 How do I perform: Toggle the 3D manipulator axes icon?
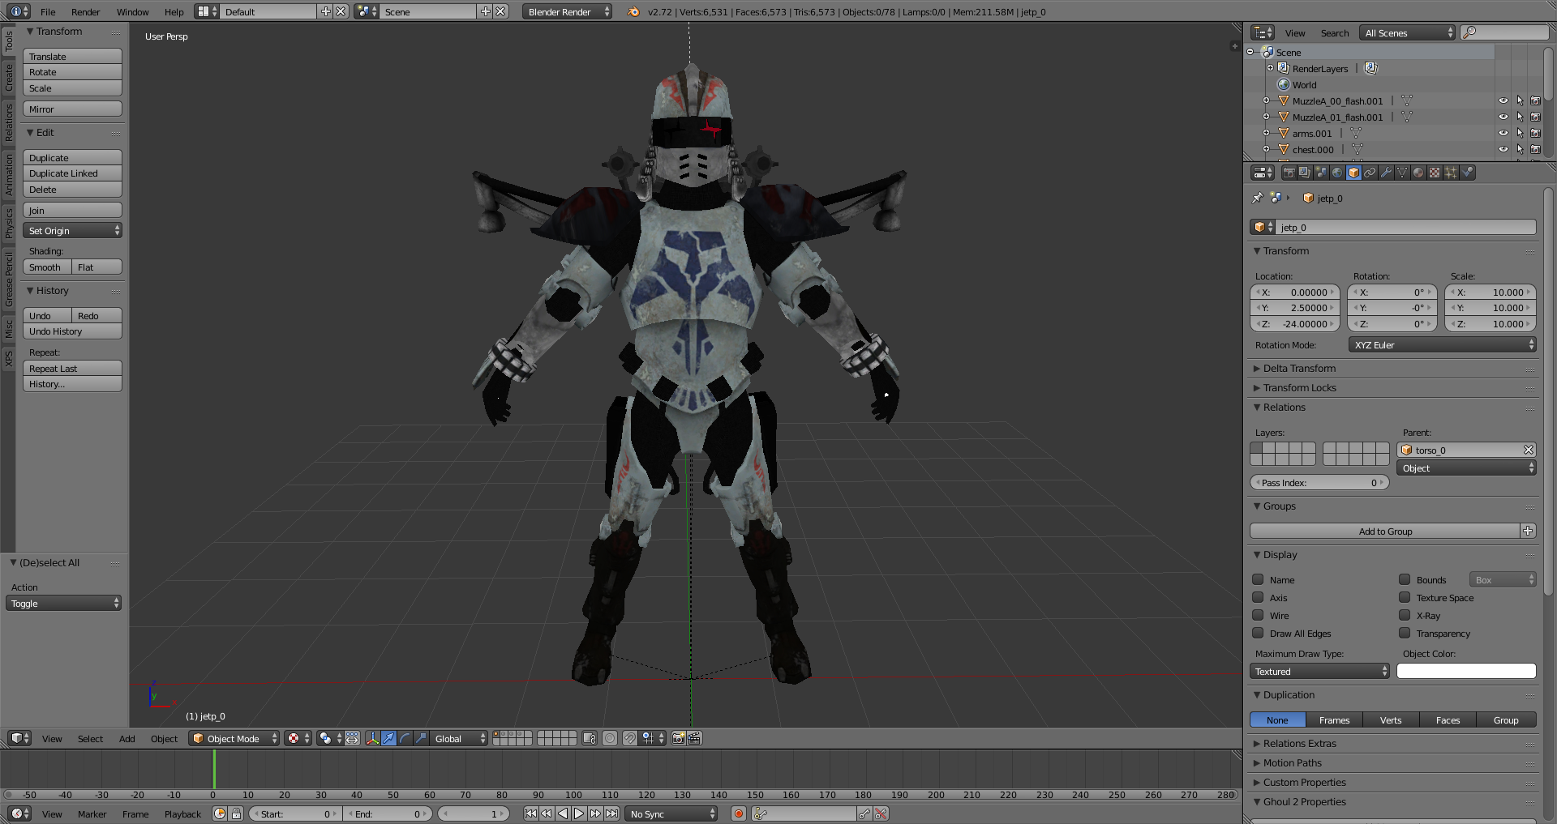tap(372, 738)
